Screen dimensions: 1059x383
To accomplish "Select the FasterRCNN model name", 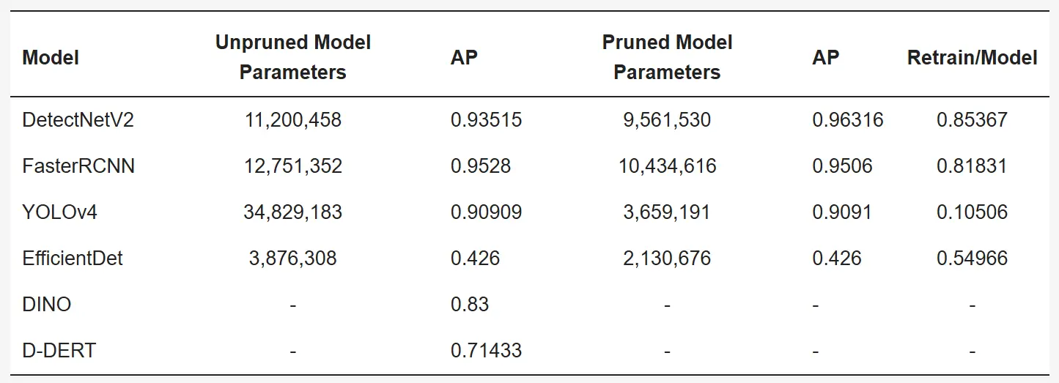I will (x=78, y=166).
